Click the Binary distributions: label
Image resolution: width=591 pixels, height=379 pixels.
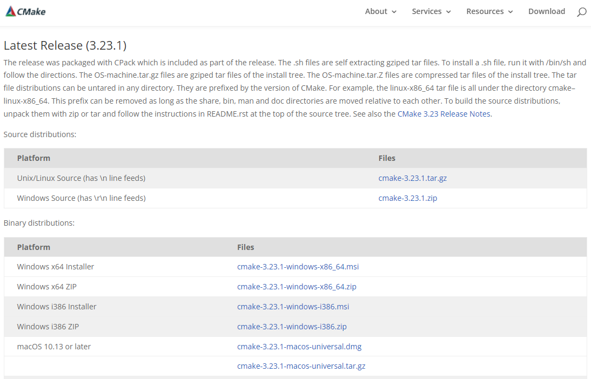pyautogui.click(x=39, y=223)
